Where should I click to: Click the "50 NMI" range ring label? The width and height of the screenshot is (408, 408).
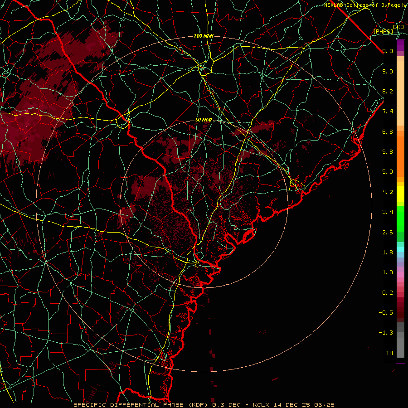[204, 120]
